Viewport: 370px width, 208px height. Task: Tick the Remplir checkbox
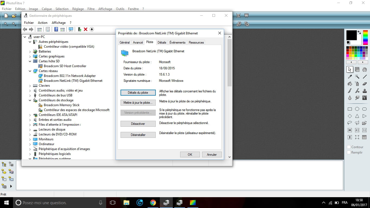(x=349, y=152)
